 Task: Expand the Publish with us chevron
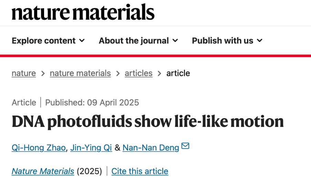coord(260,41)
